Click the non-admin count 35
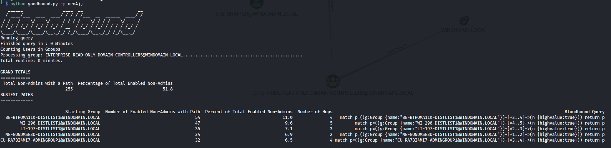This screenshot has width=611, height=148. click(x=198, y=129)
